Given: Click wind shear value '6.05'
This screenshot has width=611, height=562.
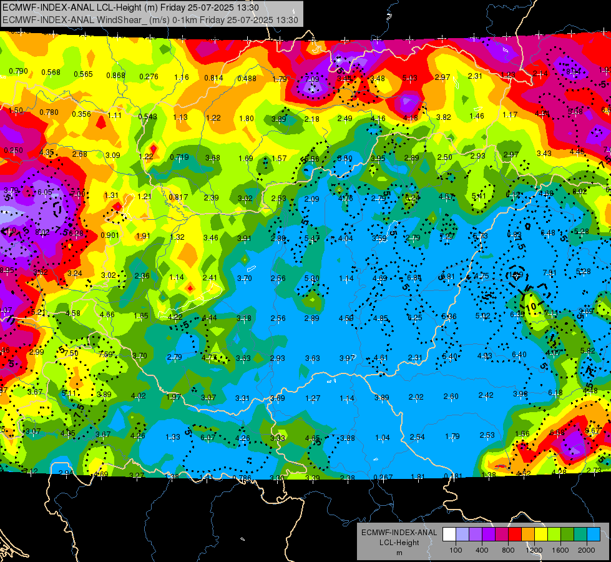Looking at the screenshot, I should 45,192.
